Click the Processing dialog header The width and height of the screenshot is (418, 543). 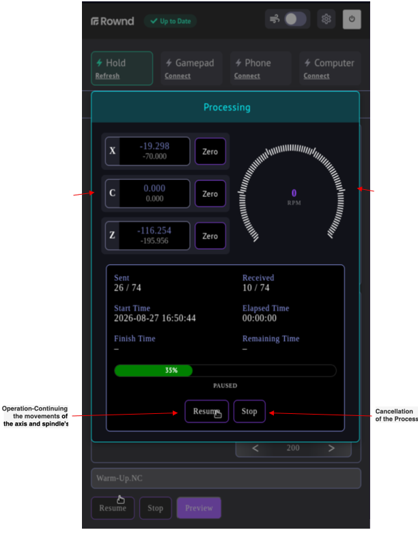pyautogui.click(x=225, y=107)
